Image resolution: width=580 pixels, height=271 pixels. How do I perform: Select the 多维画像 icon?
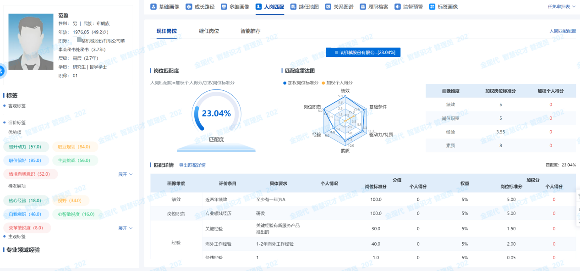(x=224, y=7)
